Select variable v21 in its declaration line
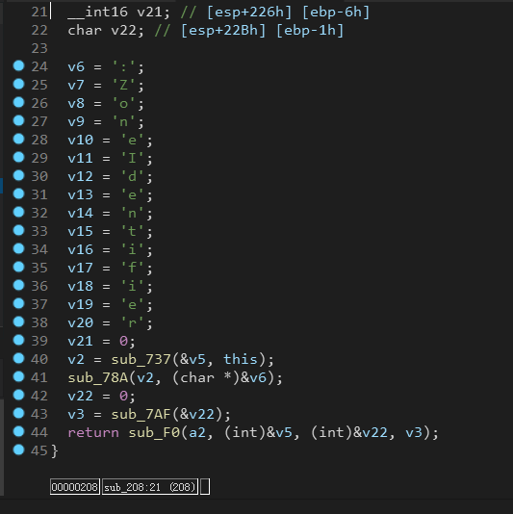The width and height of the screenshot is (513, 514). click(149, 13)
